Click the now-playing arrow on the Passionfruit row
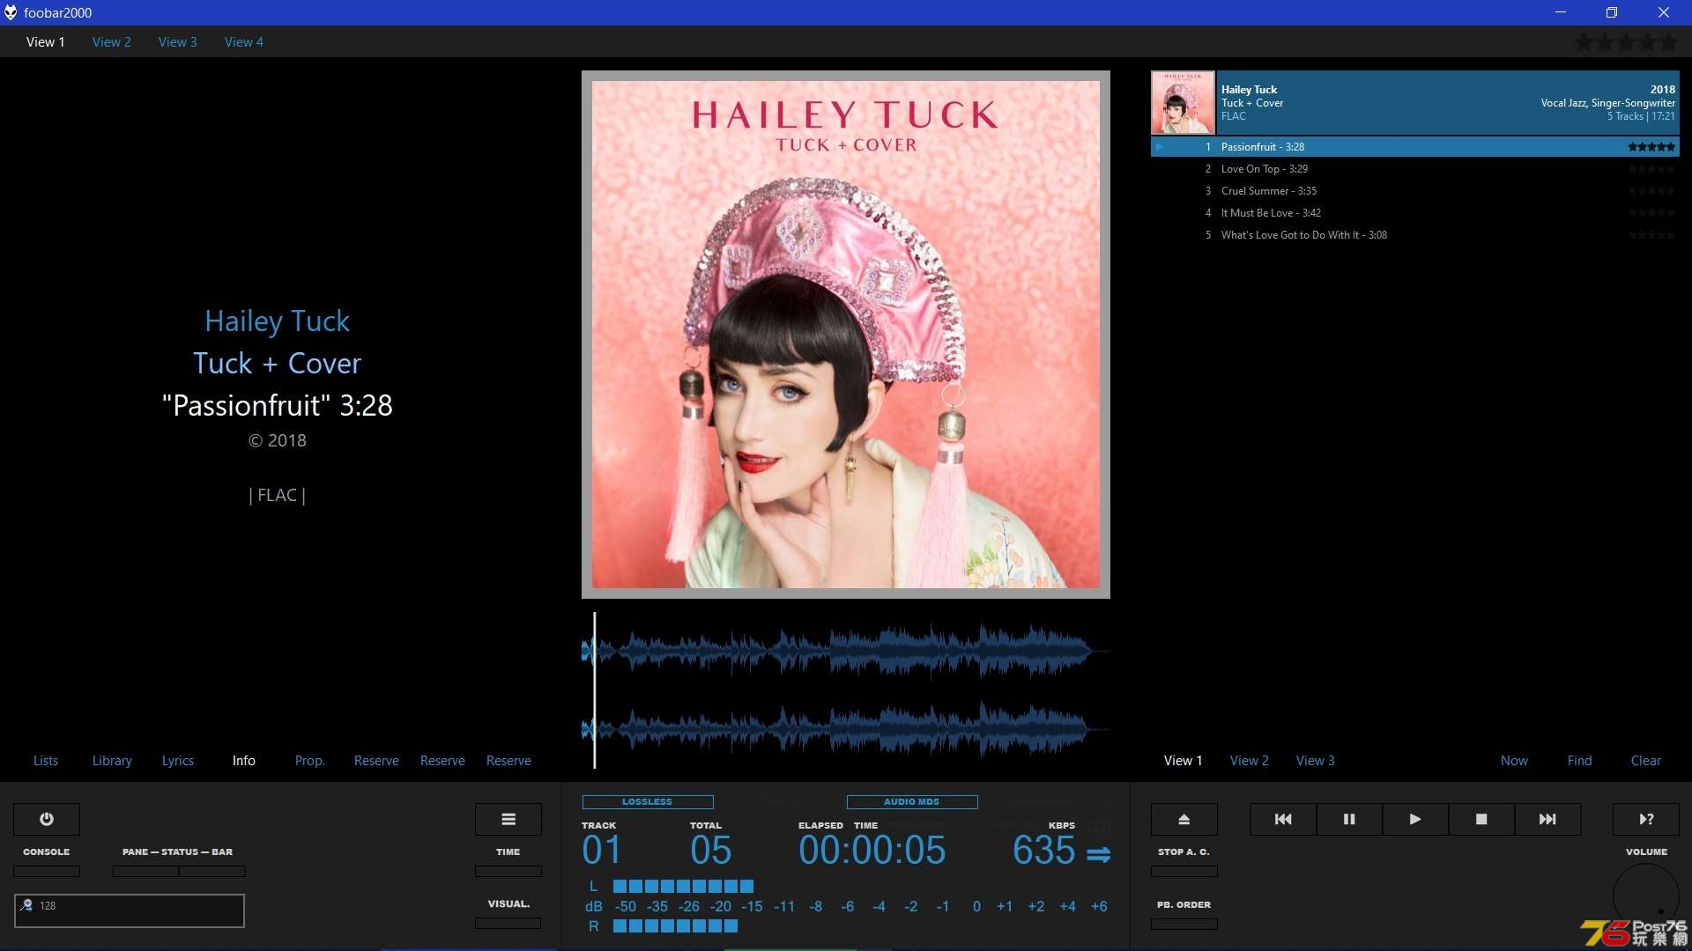 tap(1160, 147)
